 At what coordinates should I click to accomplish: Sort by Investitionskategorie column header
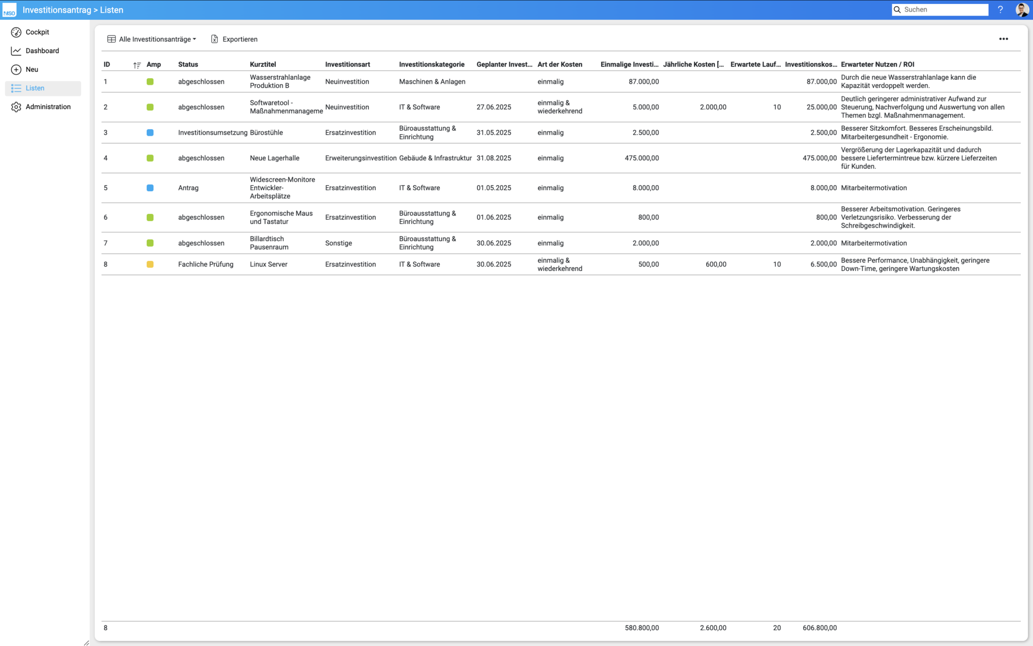coord(432,65)
